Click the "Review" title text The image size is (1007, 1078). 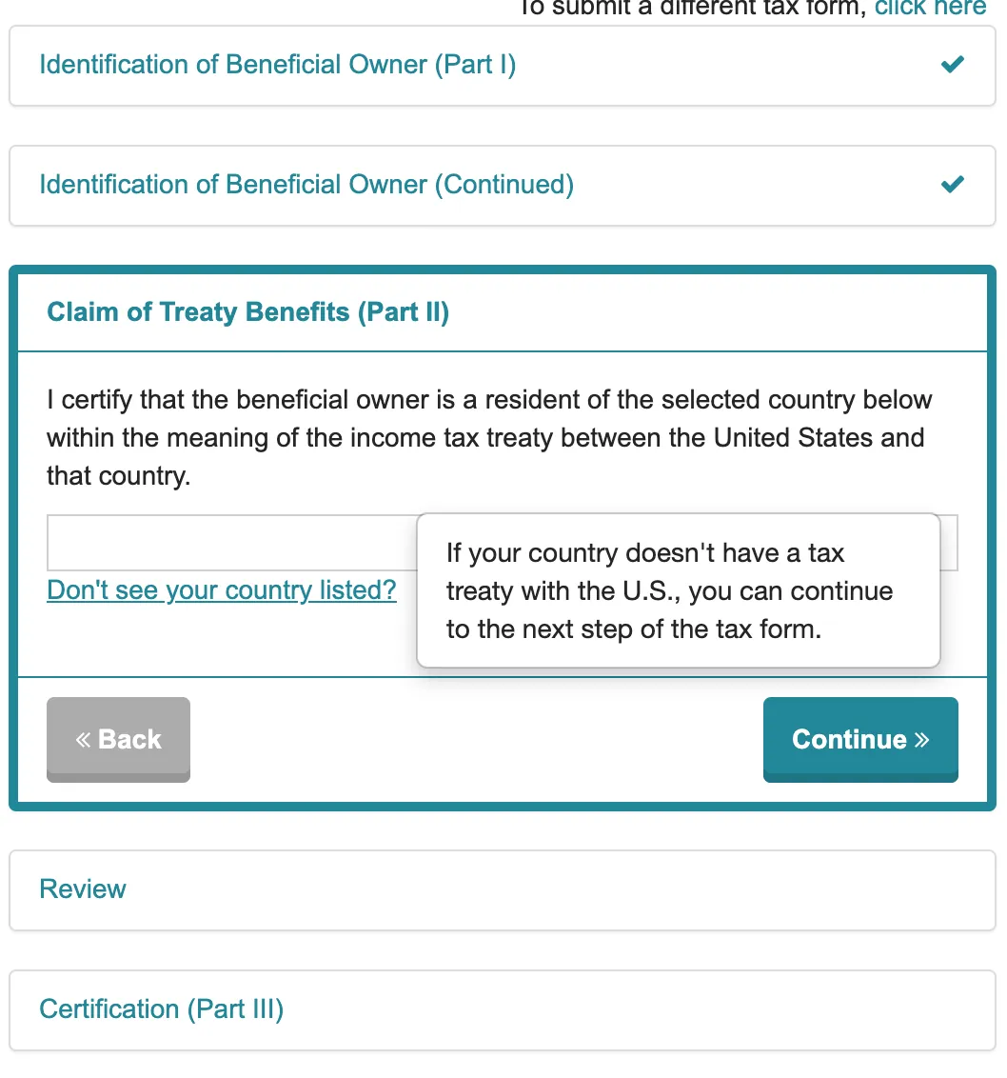click(x=83, y=889)
